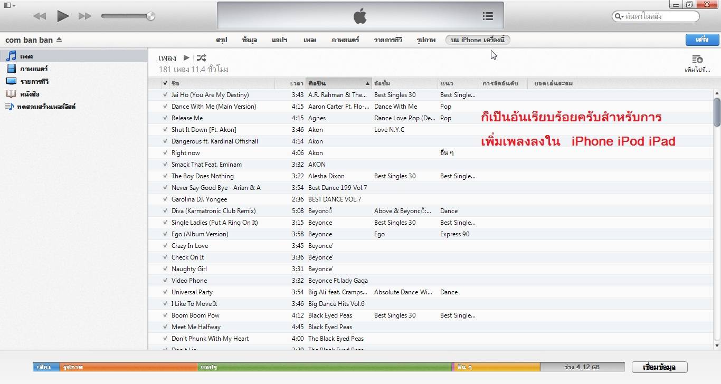The image size is (721, 384).
Task: Sort by การจัดอันดับ column header
Action: [x=503, y=83]
